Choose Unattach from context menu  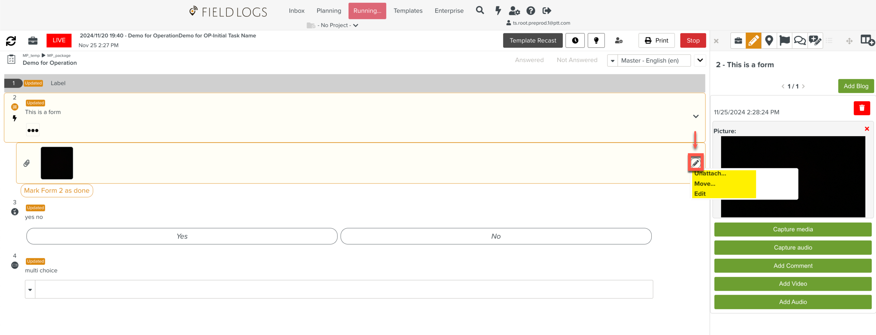(710, 174)
